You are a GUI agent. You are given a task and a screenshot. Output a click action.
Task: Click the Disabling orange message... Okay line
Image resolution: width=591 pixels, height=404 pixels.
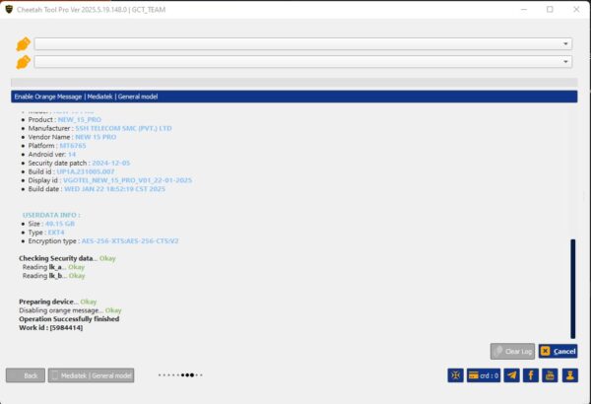70,310
